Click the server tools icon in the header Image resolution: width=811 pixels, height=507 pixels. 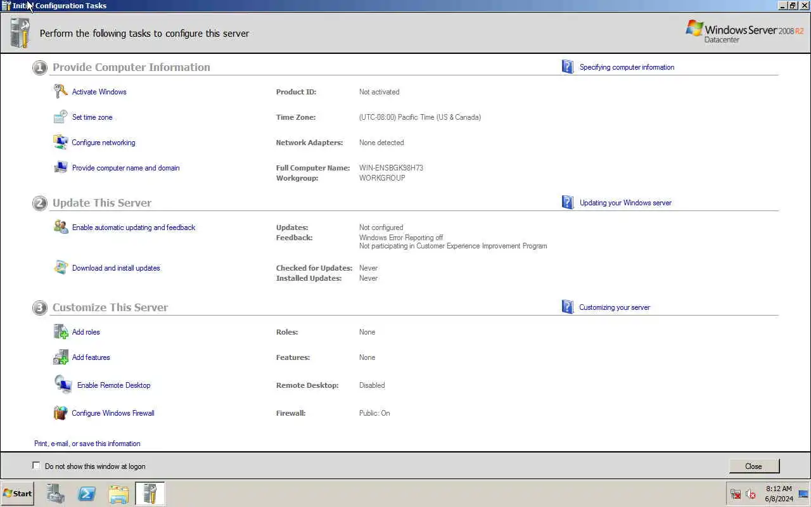(20, 33)
